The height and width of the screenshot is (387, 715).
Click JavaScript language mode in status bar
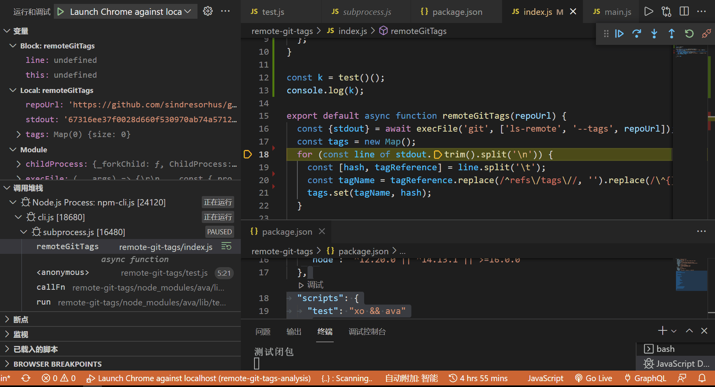[x=546, y=378]
